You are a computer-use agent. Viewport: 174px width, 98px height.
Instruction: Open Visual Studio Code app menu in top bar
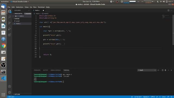point(19,2)
